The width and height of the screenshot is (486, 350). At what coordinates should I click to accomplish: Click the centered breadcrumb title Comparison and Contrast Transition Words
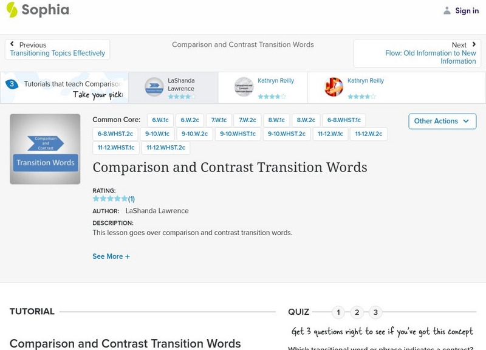[243, 44]
